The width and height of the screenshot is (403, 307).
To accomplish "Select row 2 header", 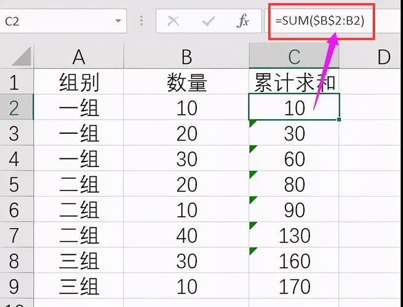I will (17, 107).
